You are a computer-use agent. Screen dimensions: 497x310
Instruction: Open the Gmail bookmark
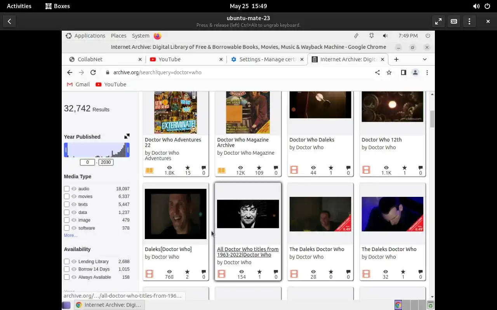tap(78, 84)
